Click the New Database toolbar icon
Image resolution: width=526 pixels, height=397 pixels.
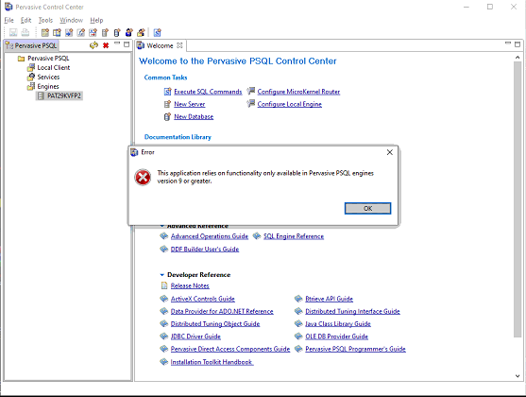pyautogui.click(x=117, y=32)
